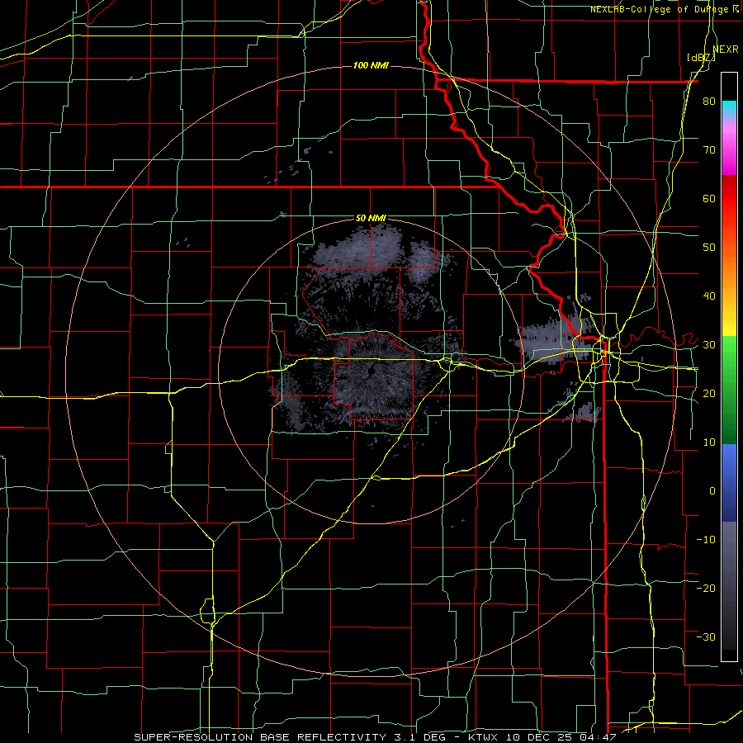Click the 0 value on the dBZ scale

click(x=712, y=491)
